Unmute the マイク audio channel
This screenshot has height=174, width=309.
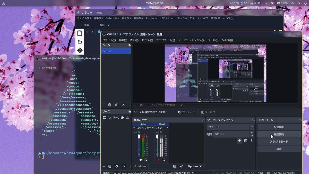point(159,160)
